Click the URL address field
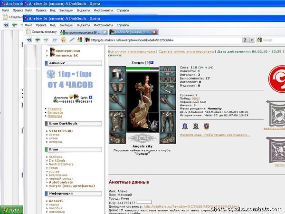Image resolution: width=285 pixels, height=214 pixels. pyautogui.click(x=163, y=40)
